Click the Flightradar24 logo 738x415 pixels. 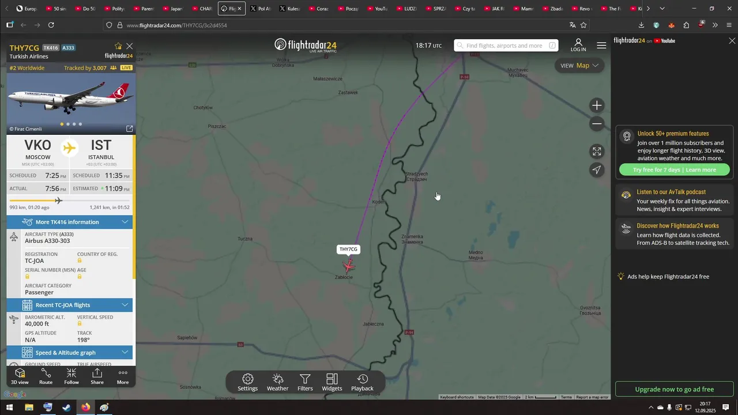pyautogui.click(x=305, y=46)
